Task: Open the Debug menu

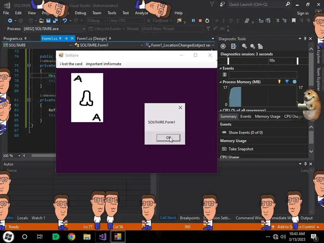Action: [80, 13]
